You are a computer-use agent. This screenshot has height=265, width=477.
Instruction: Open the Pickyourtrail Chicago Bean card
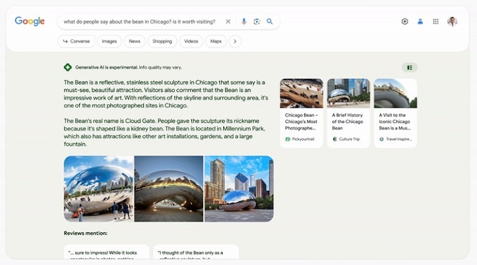tap(302, 113)
